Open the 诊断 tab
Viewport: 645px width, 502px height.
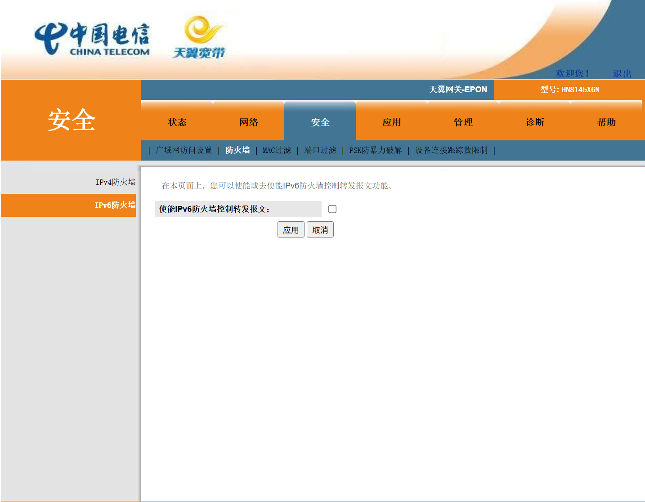534,122
